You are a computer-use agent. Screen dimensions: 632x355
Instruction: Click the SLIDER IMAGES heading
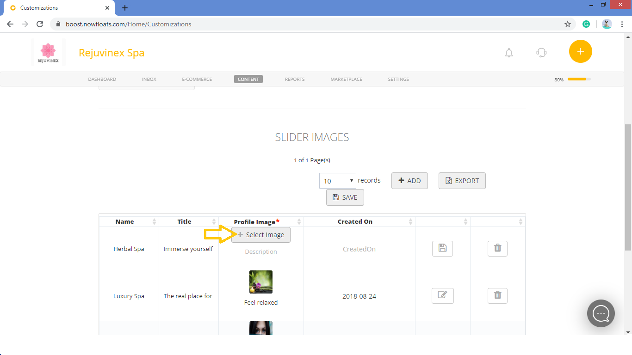pyautogui.click(x=312, y=137)
